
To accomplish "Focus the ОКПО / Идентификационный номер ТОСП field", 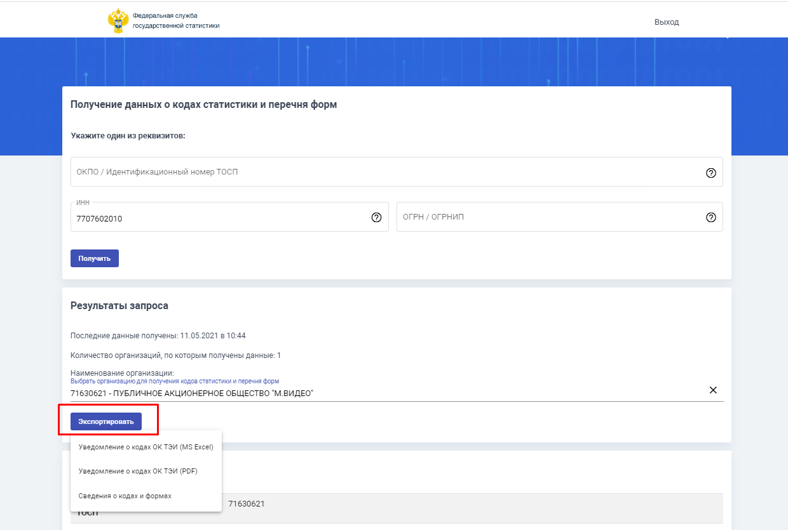I will (x=381, y=172).
